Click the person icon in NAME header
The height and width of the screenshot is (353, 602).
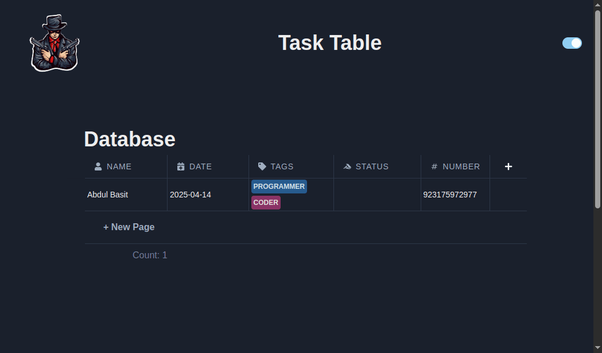97,166
